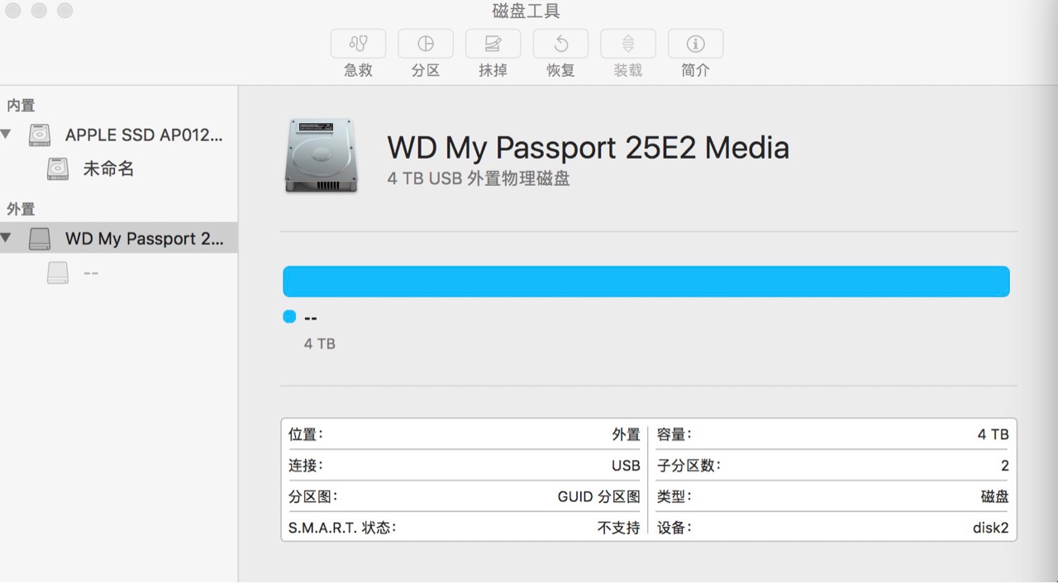This screenshot has height=583, width=1058.
Task: Click the large WD My Passport disk image
Action: click(322, 156)
